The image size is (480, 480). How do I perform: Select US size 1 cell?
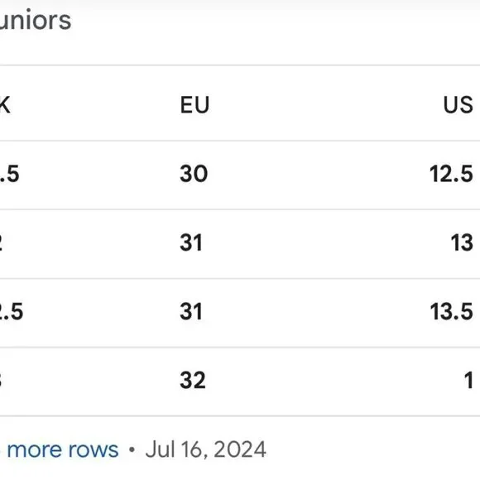click(x=468, y=381)
